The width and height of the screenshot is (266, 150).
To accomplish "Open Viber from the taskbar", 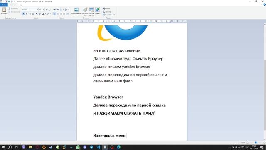I will coord(24,147).
